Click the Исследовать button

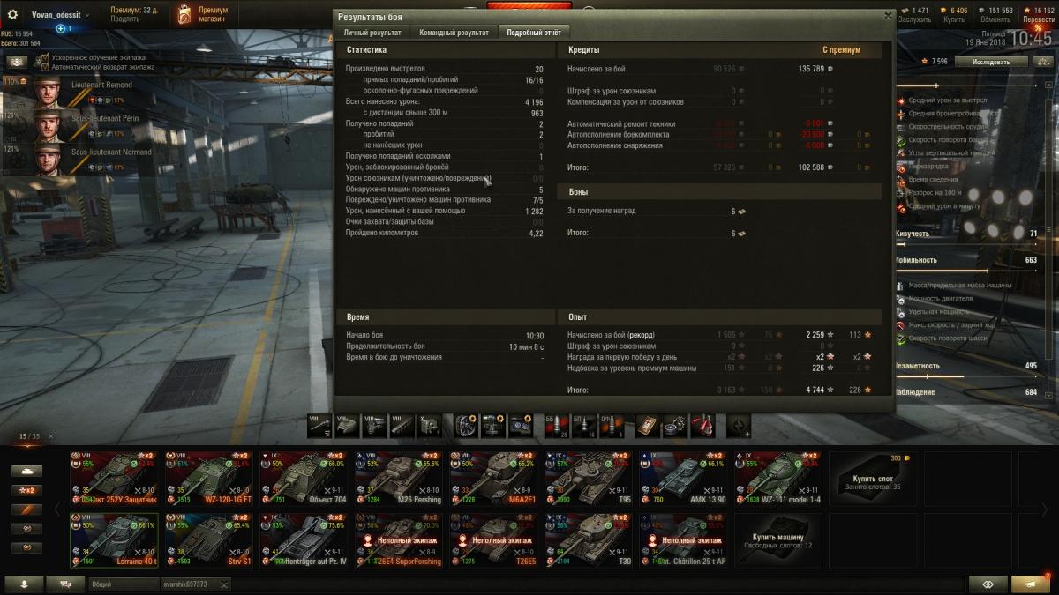click(x=993, y=62)
